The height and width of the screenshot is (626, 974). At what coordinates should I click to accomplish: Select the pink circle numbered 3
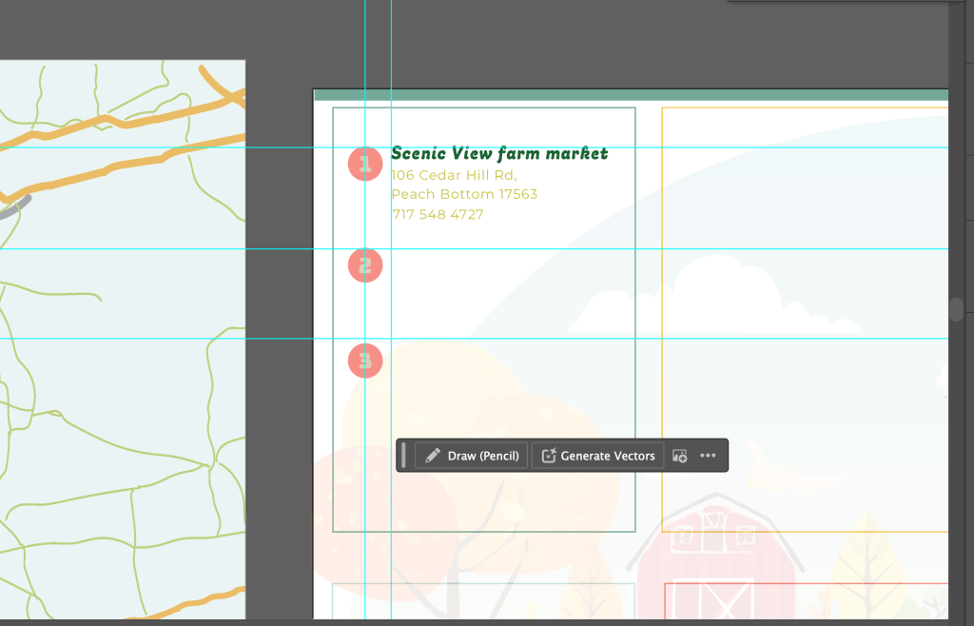(x=365, y=361)
